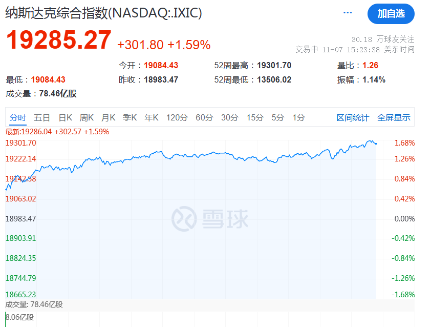Click the 最低 value 19084.43

click(48, 80)
